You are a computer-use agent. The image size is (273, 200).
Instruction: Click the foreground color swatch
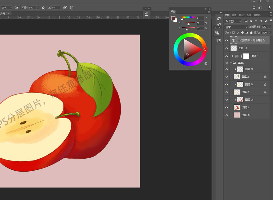coord(173,18)
